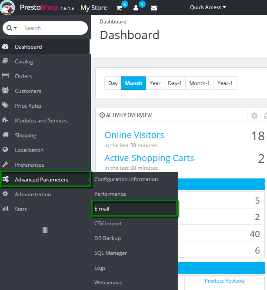Choose Logs from the submenu
This screenshot has width=267, height=290.
pyautogui.click(x=134, y=268)
